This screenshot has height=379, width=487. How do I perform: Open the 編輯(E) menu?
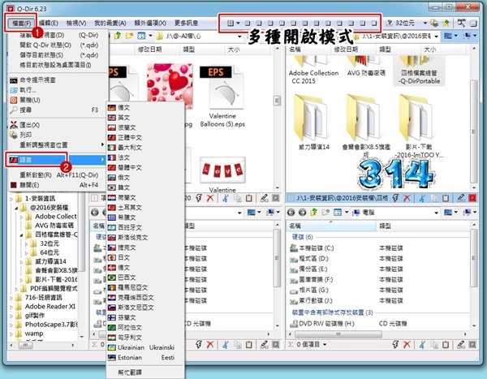coord(49,24)
